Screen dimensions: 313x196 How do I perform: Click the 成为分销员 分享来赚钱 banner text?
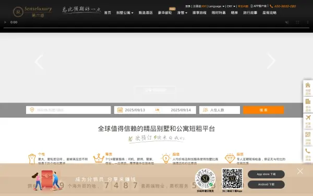(x=105, y=179)
